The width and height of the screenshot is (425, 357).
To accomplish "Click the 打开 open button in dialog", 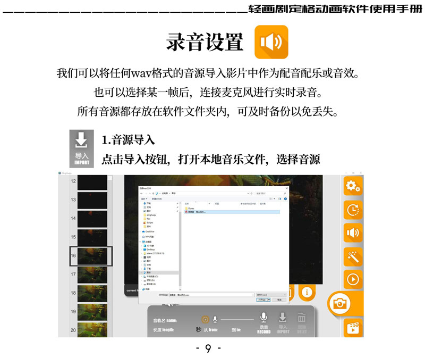I will tap(262, 300).
